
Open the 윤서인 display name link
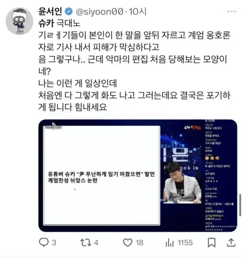(x=50, y=11)
